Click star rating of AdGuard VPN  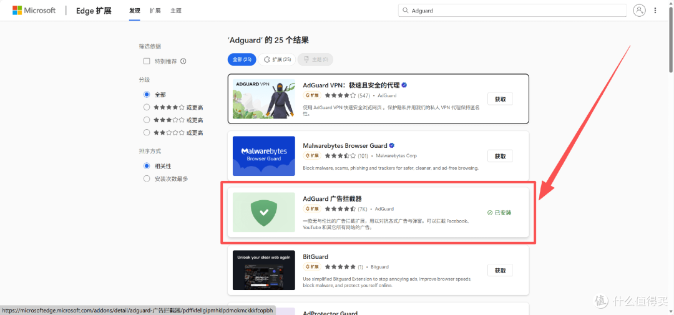point(341,95)
